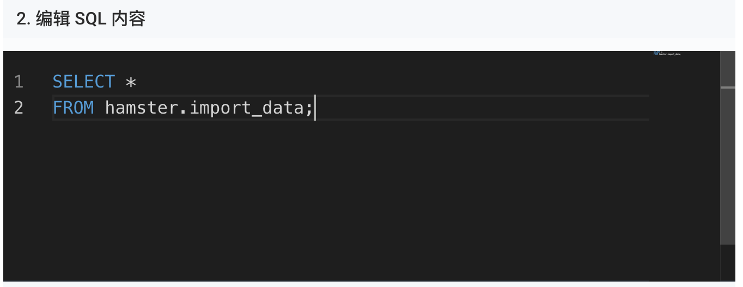Click the word hamster in line 2
743x287 pixels.
[141, 108]
